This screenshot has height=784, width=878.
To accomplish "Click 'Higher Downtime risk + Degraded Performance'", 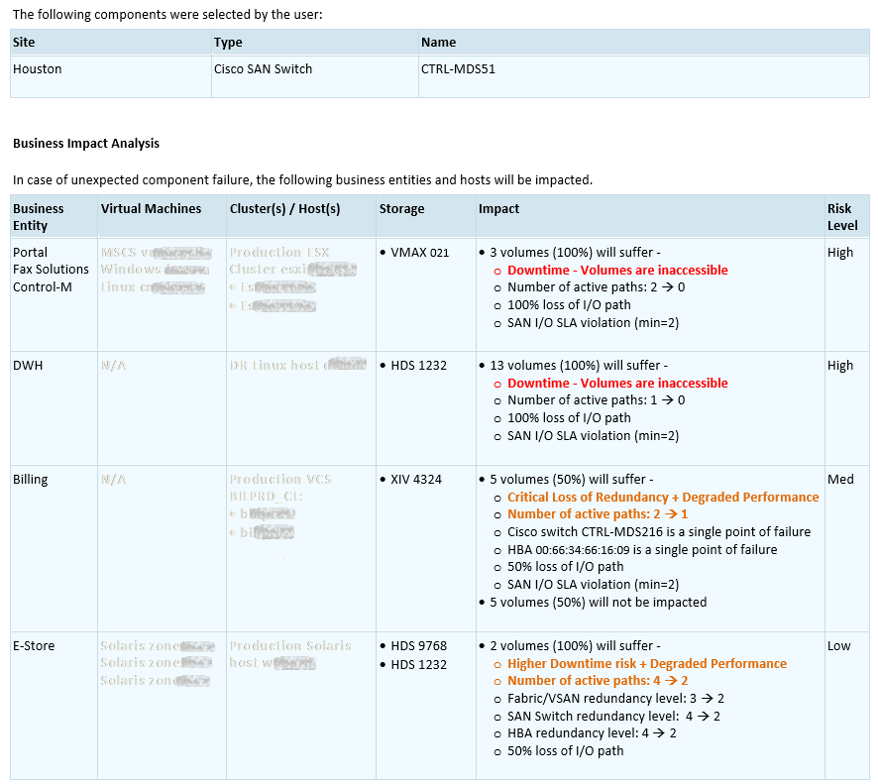I will 647,664.
